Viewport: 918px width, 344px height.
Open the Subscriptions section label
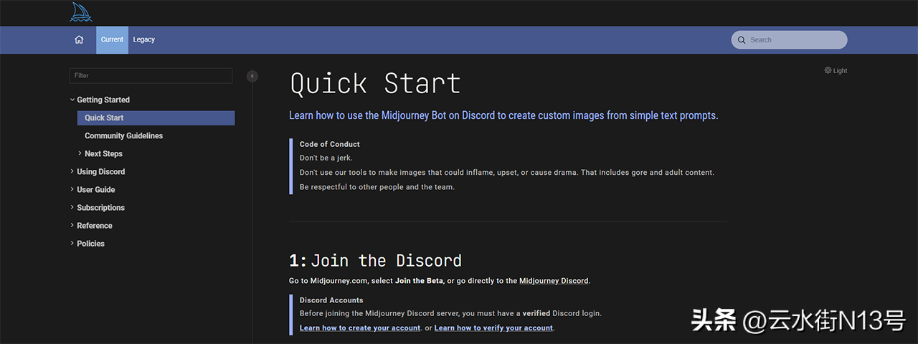tap(100, 207)
